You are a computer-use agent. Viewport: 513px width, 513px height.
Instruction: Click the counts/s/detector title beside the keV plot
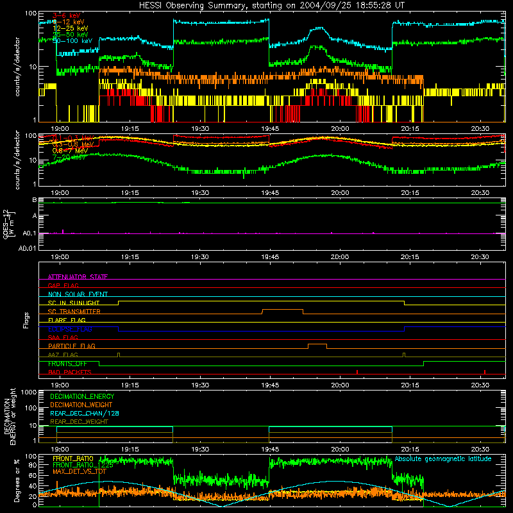point(17,67)
